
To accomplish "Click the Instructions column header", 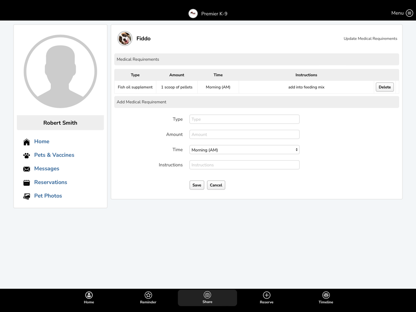I will pos(307,75).
